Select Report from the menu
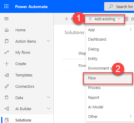The height and width of the screenshot is (123, 134). click(x=110, y=97)
